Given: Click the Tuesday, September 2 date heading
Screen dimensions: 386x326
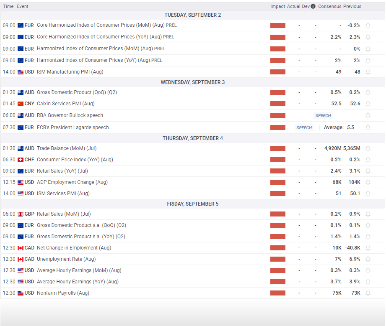Looking at the screenshot, I should (193, 15).
